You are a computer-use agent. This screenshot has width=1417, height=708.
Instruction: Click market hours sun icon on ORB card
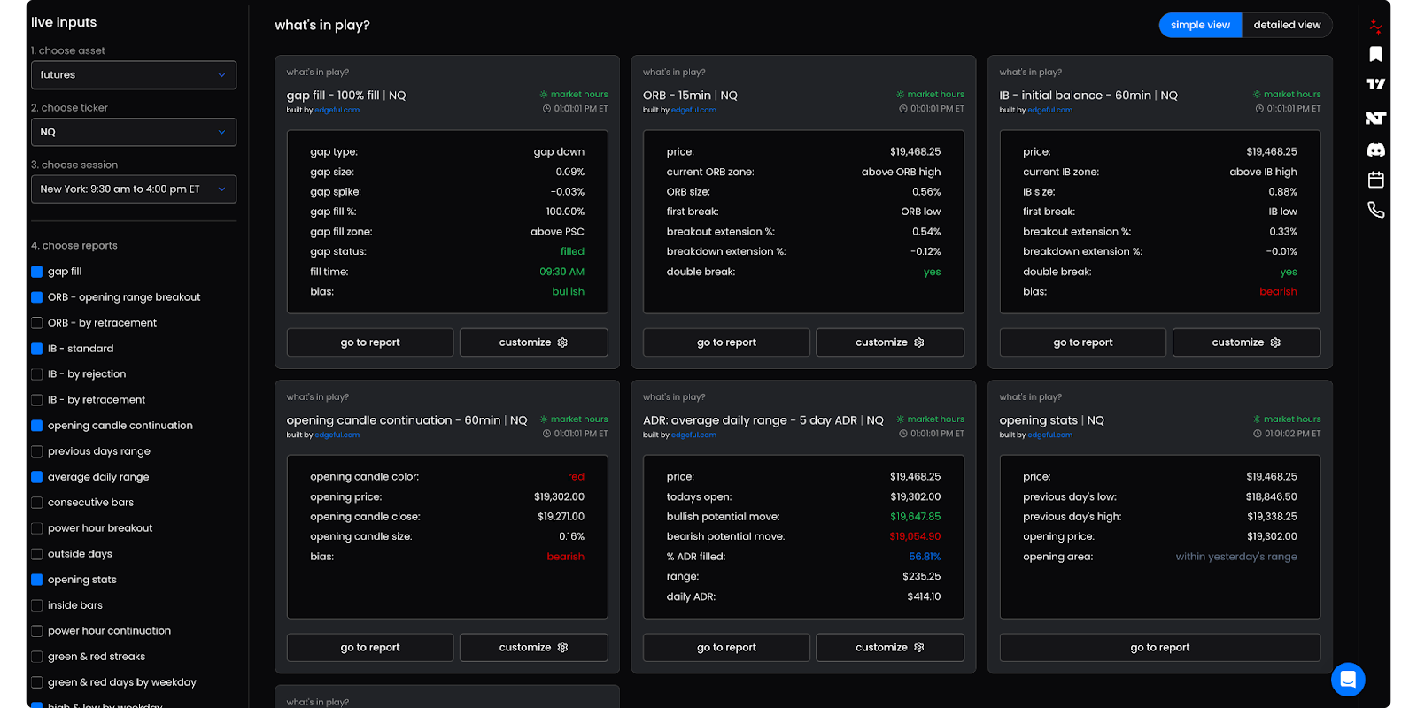pyautogui.click(x=901, y=94)
